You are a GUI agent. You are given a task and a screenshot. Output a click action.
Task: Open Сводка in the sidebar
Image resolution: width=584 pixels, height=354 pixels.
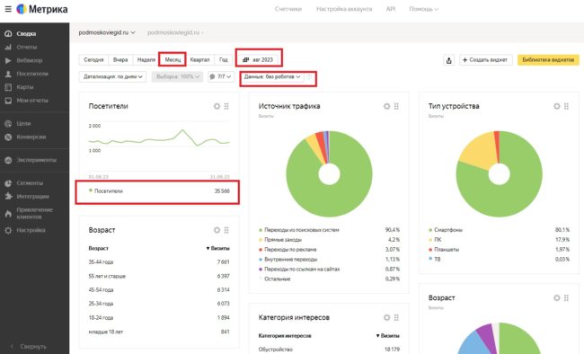(x=26, y=33)
